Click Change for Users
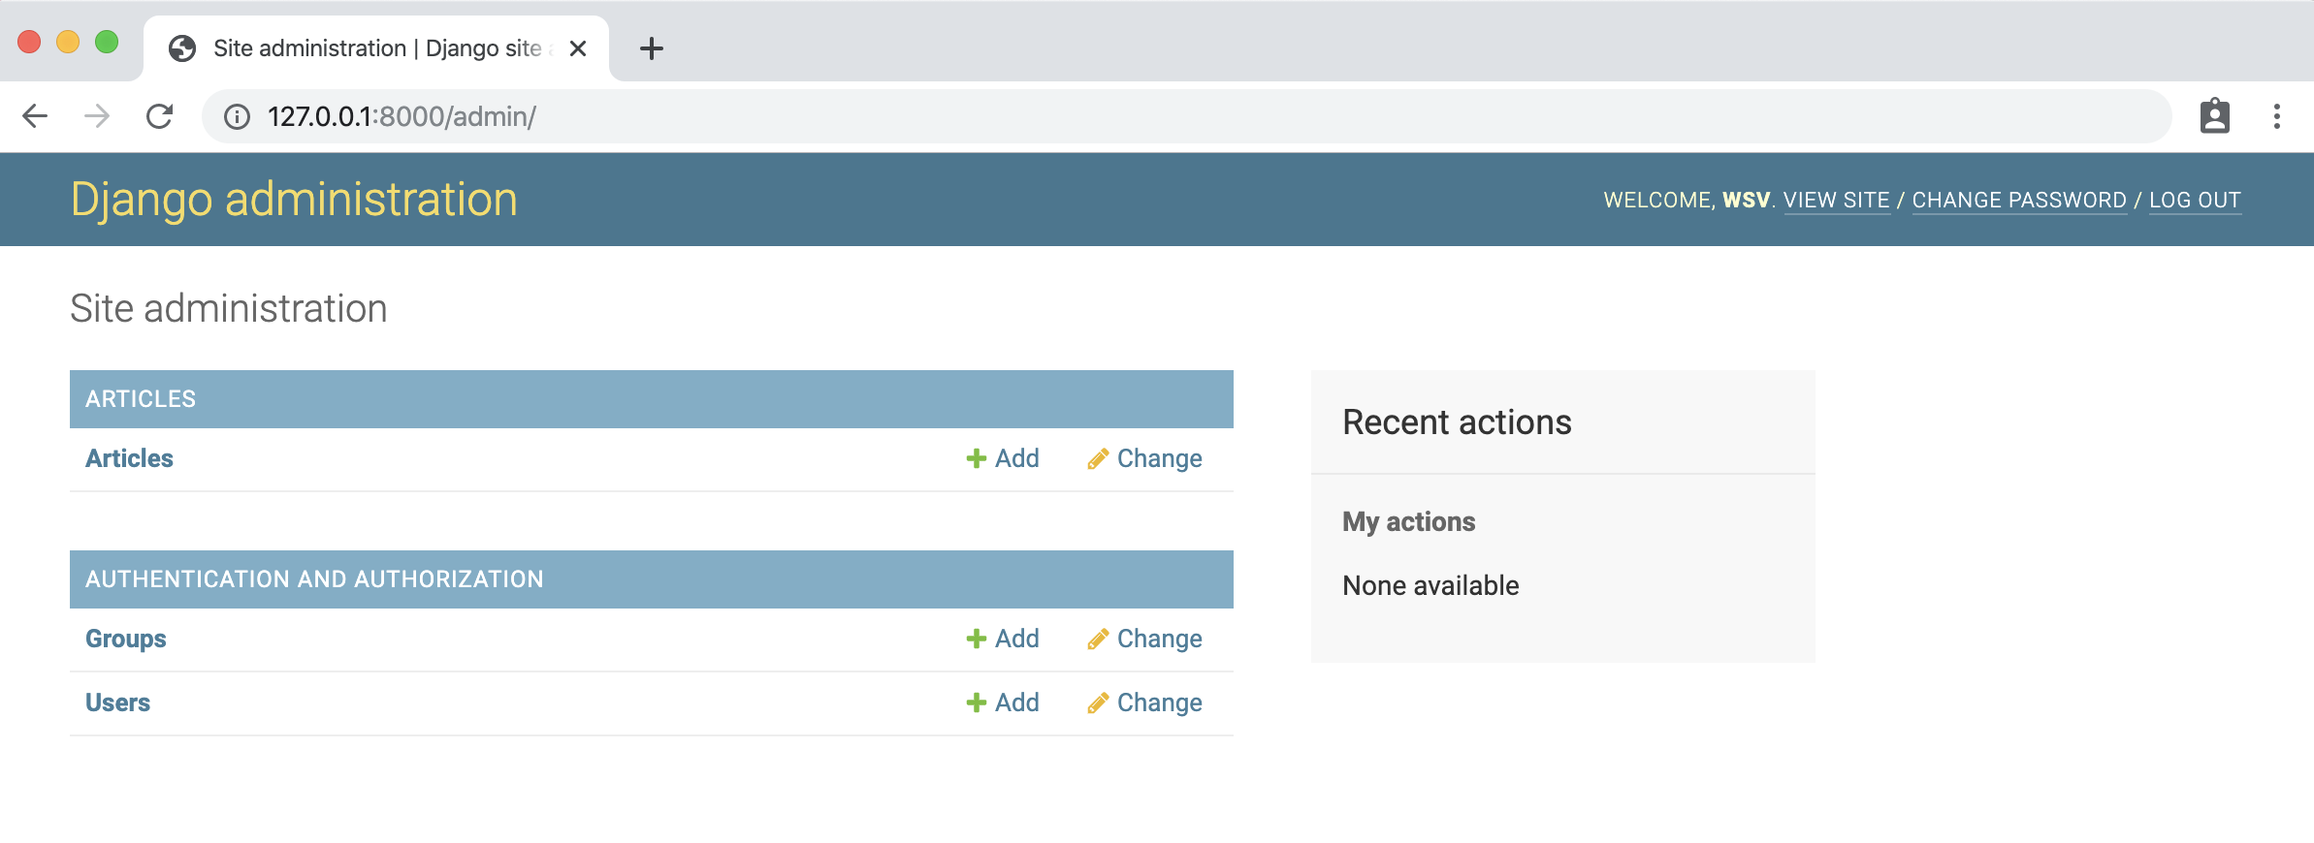This screenshot has height=843, width=2314. (x=1144, y=702)
